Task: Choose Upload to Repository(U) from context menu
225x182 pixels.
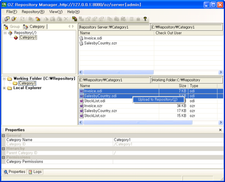Action: (x=158, y=100)
